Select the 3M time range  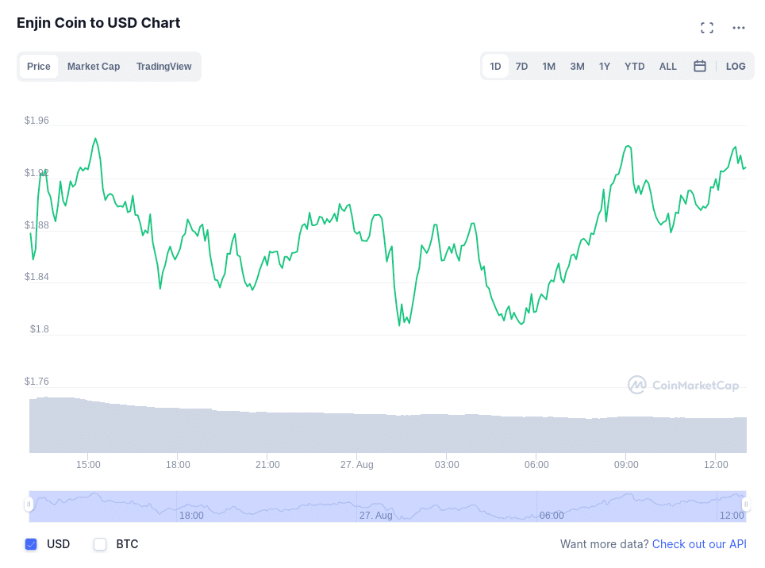point(577,67)
